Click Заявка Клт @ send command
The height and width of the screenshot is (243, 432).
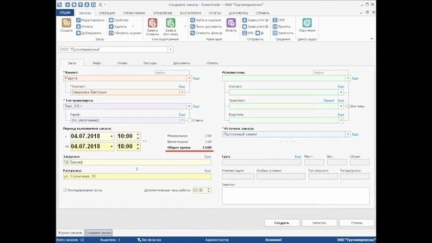pyautogui.click(x=255, y=20)
